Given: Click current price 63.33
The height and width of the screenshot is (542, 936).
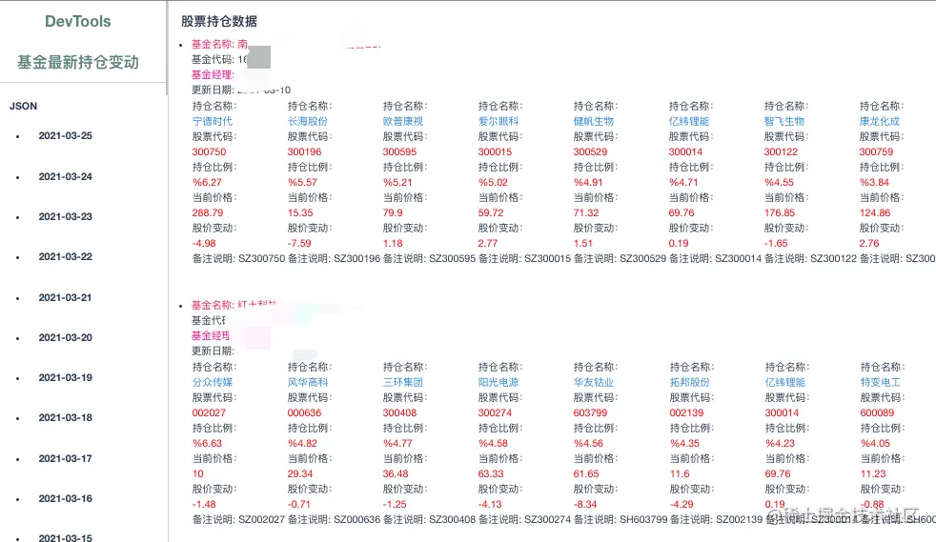Looking at the screenshot, I should [x=491, y=474].
